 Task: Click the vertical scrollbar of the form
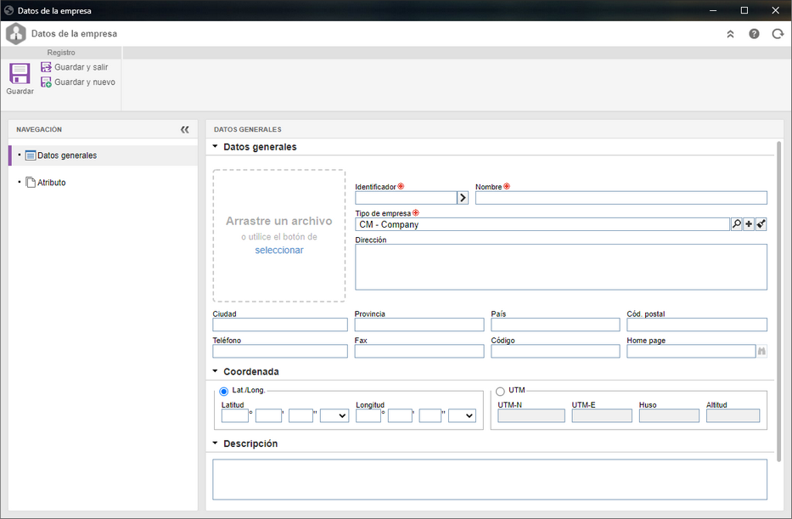click(778, 302)
